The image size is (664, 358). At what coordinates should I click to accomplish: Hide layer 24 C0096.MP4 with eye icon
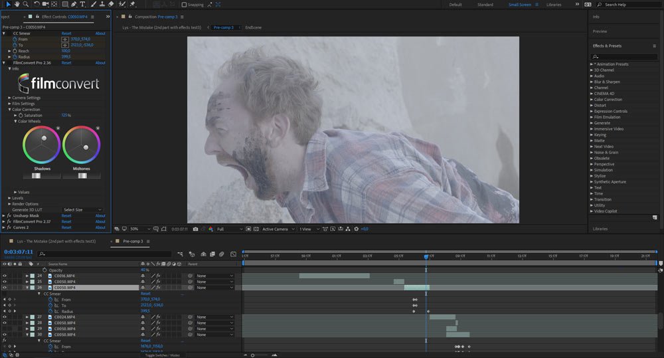[x=4, y=276]
